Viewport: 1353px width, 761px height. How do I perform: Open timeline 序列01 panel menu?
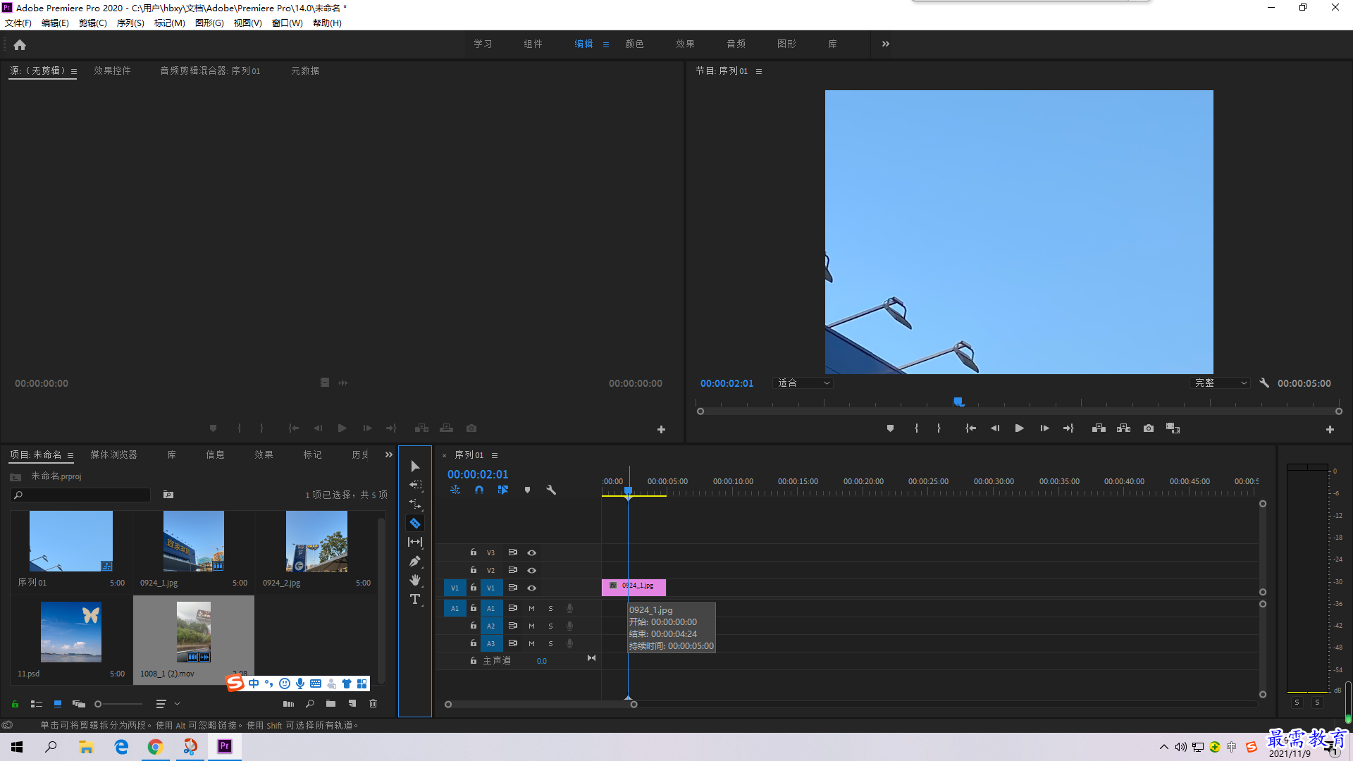(495, 455)
